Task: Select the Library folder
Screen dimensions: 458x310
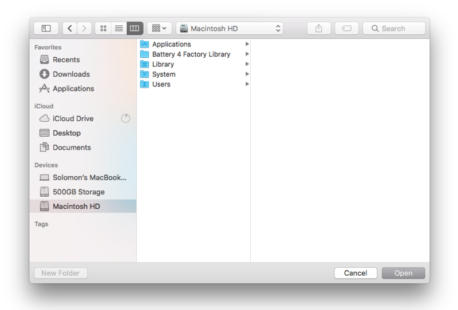Action: coord(194,64)
